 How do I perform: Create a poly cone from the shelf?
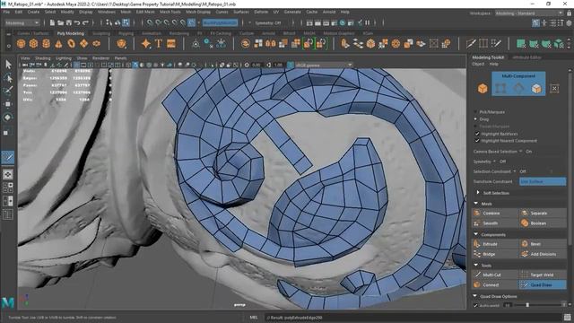click(x=58, y=44)
